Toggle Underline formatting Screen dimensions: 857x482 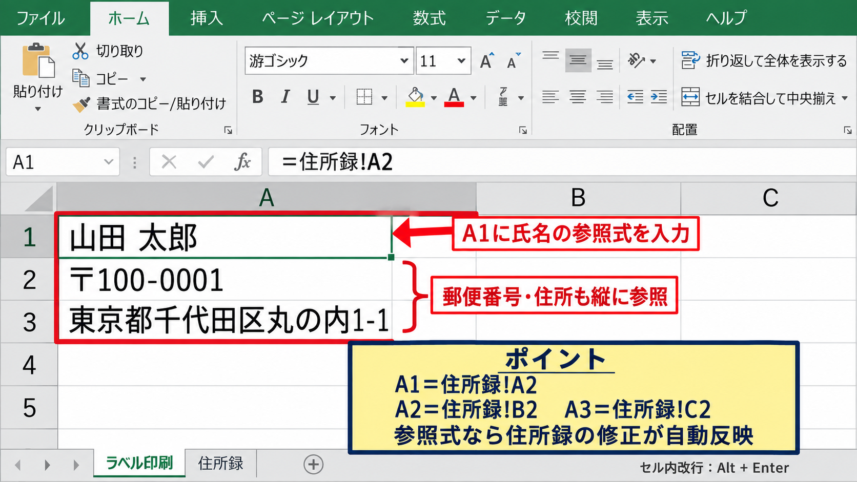pyautogui.click(x=313, y=97)
